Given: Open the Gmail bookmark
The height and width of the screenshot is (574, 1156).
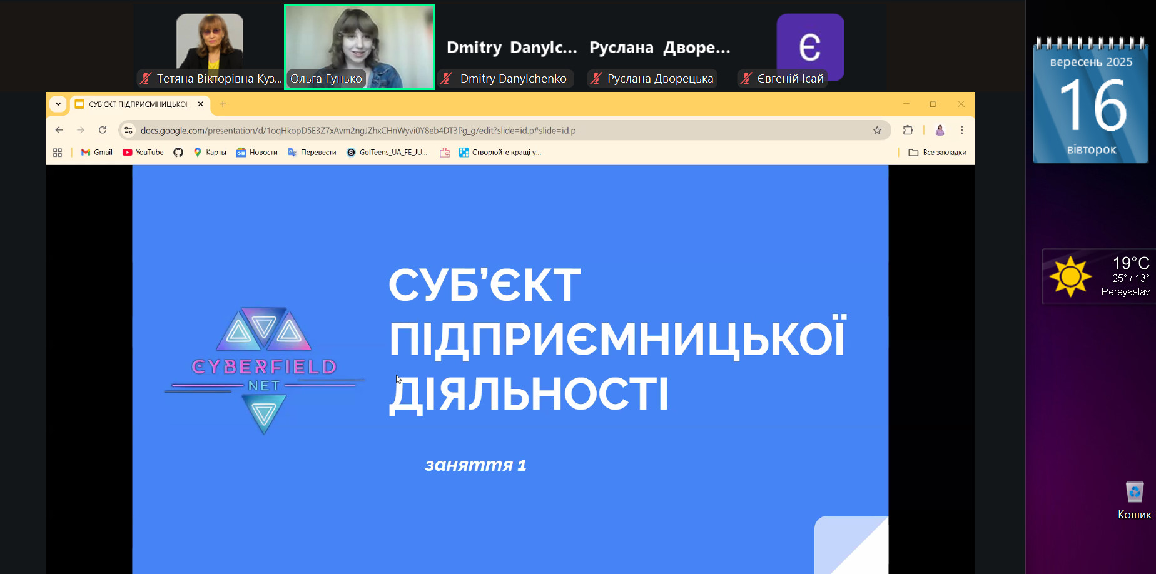Looking at the screenshot, I should pos(97,153).
